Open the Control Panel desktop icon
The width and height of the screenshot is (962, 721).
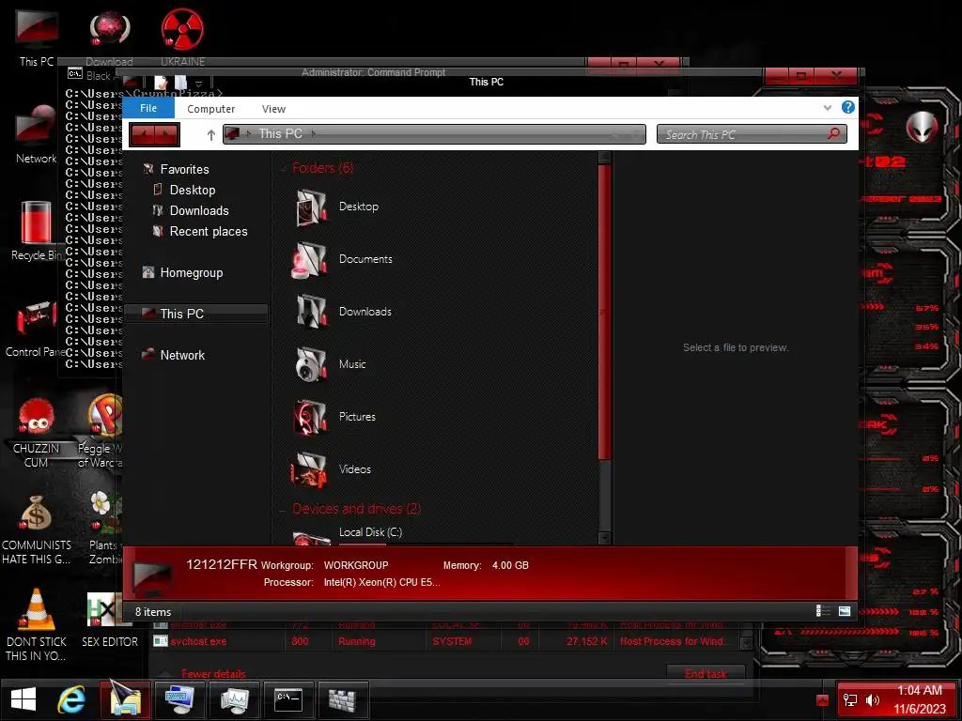(36, 328)
